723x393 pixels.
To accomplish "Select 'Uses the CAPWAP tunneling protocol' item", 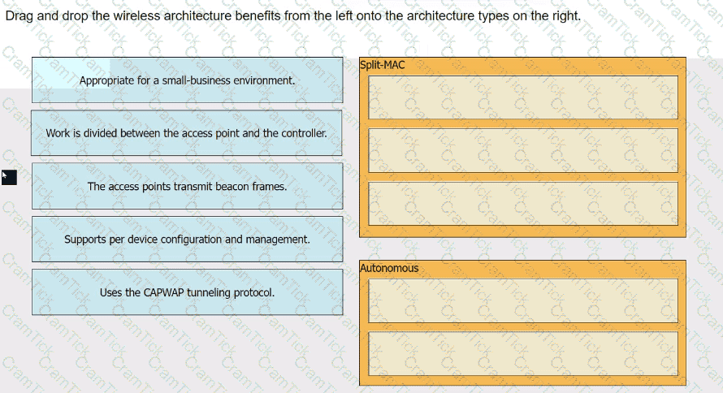I will (187, 292).
